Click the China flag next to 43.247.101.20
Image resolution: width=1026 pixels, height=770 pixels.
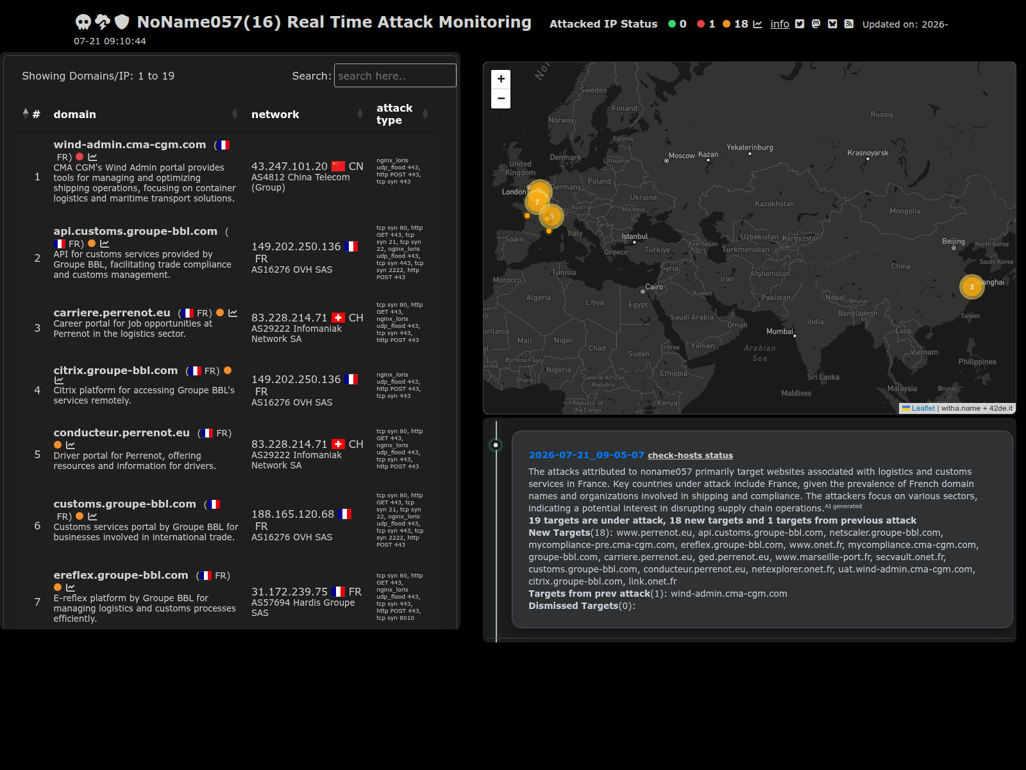pyautogui.click(x=339, y=166)
